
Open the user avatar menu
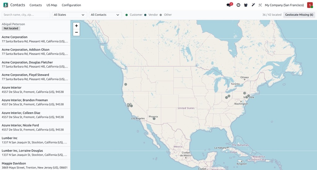click(x=310, y=5)
